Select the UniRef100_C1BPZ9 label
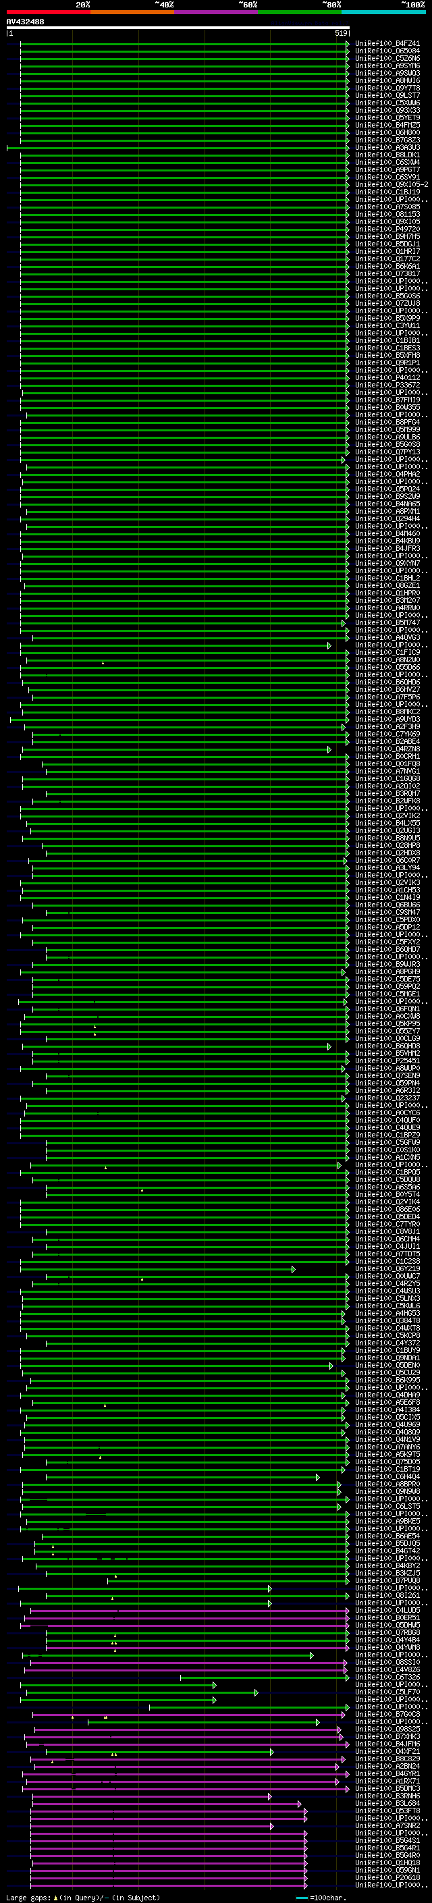 point(387,1135)
